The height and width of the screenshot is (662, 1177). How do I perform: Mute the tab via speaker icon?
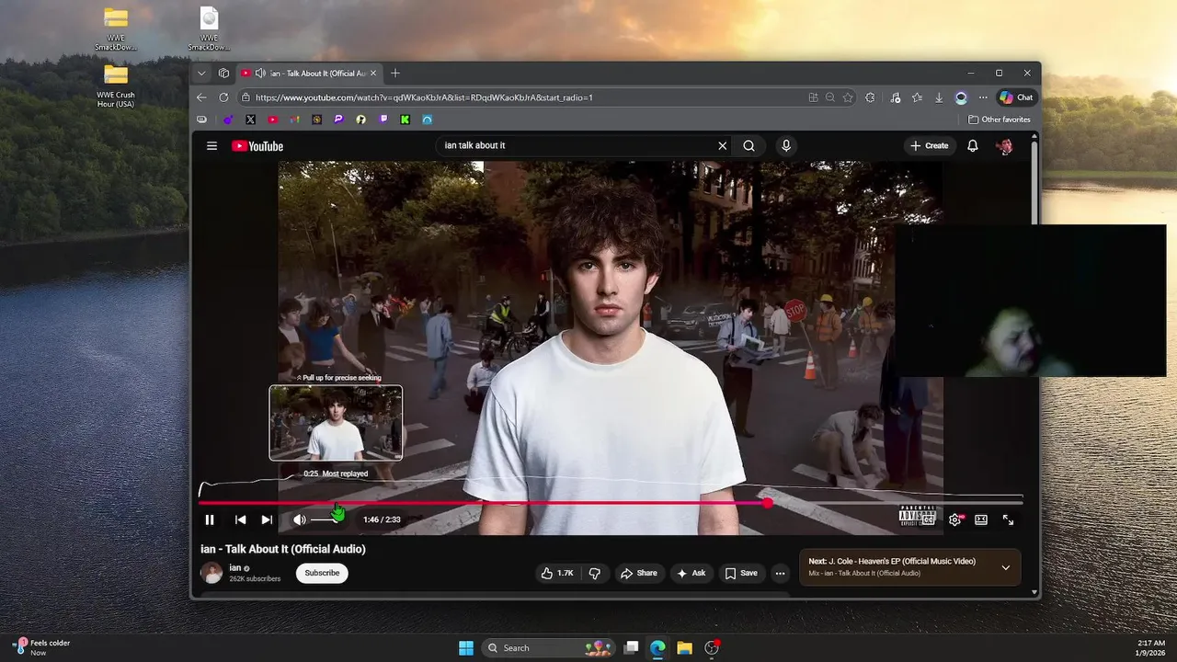pos(260,73)
